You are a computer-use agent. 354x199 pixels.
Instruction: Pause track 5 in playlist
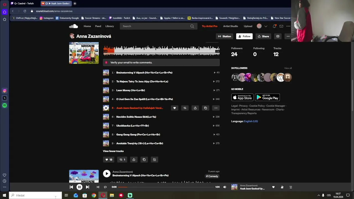click(x=106, y=108)
